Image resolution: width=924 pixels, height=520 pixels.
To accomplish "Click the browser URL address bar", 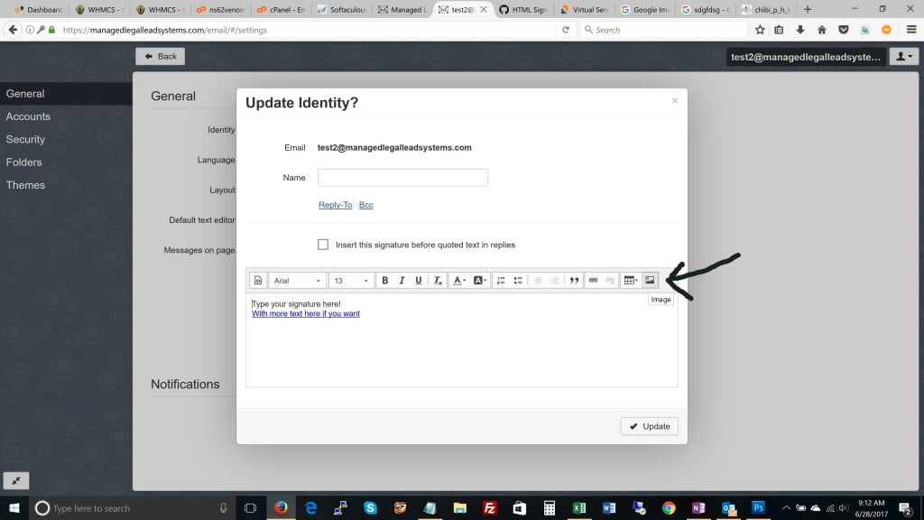I will click(x=307, y=30).
